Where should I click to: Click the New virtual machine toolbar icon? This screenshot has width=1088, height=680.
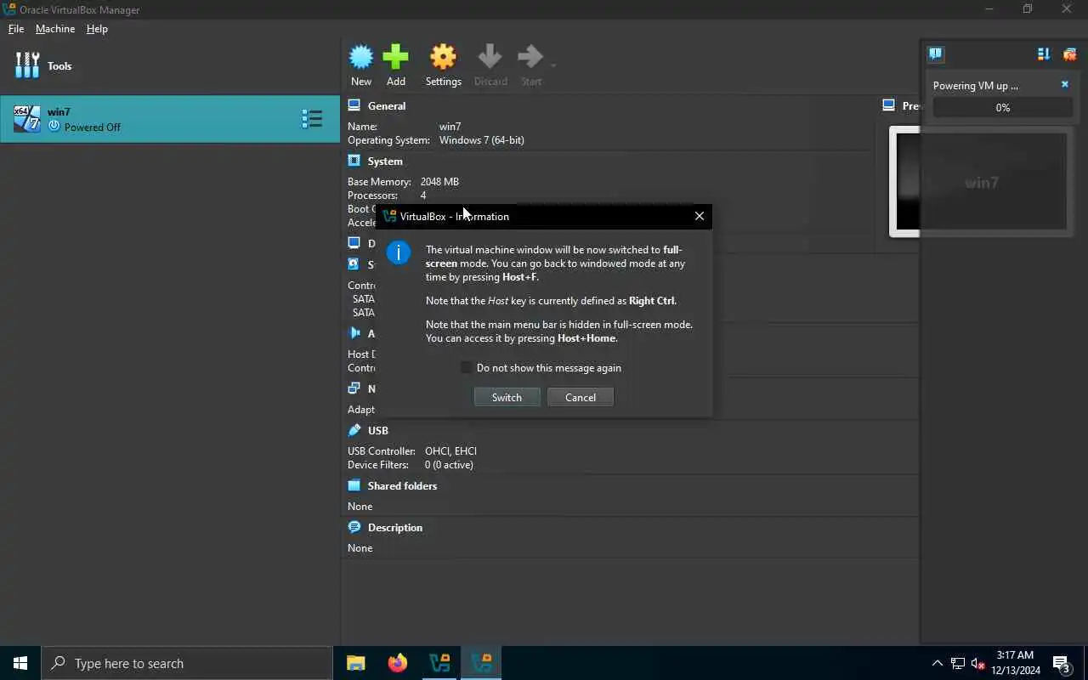(361, 58)
